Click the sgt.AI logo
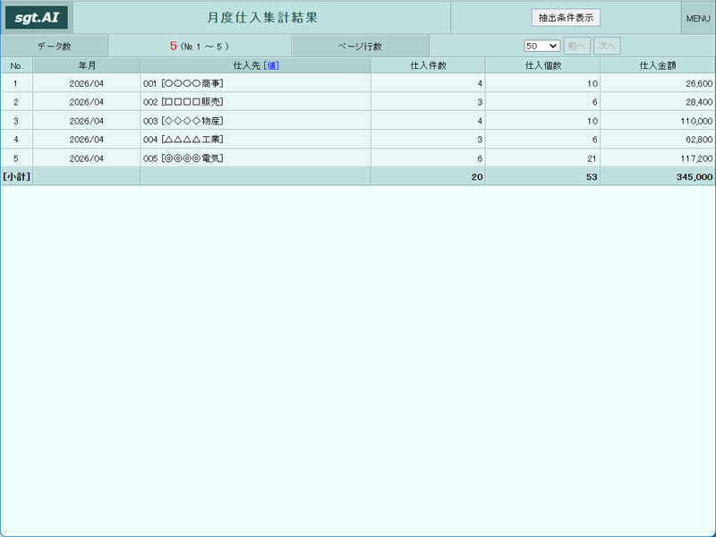716x537 pixels. pos(37,18)
